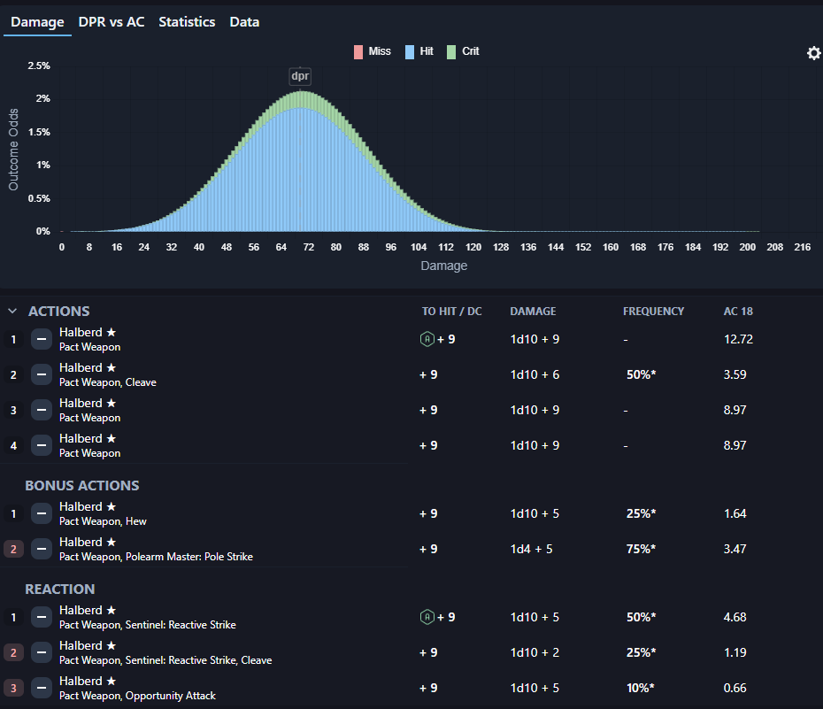Click minus button on Opportunity Attack row
This screenshot has height=709, width=823.
42,688
